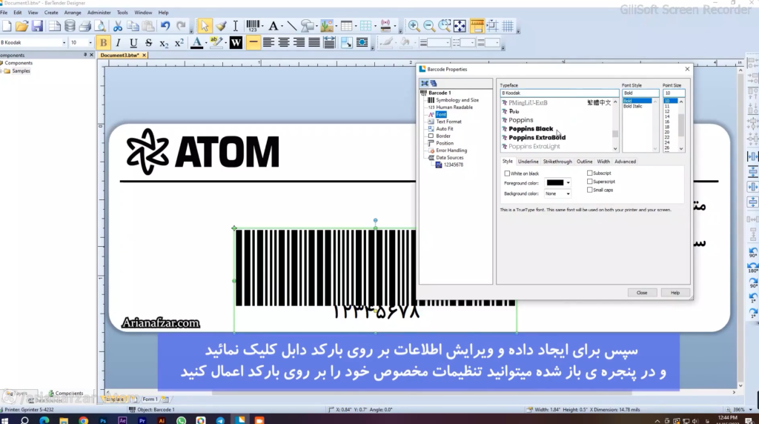The height and width of the screenshot is (424, 759).
Task: Click the Undo arrow icon
Action: [165, 26]
